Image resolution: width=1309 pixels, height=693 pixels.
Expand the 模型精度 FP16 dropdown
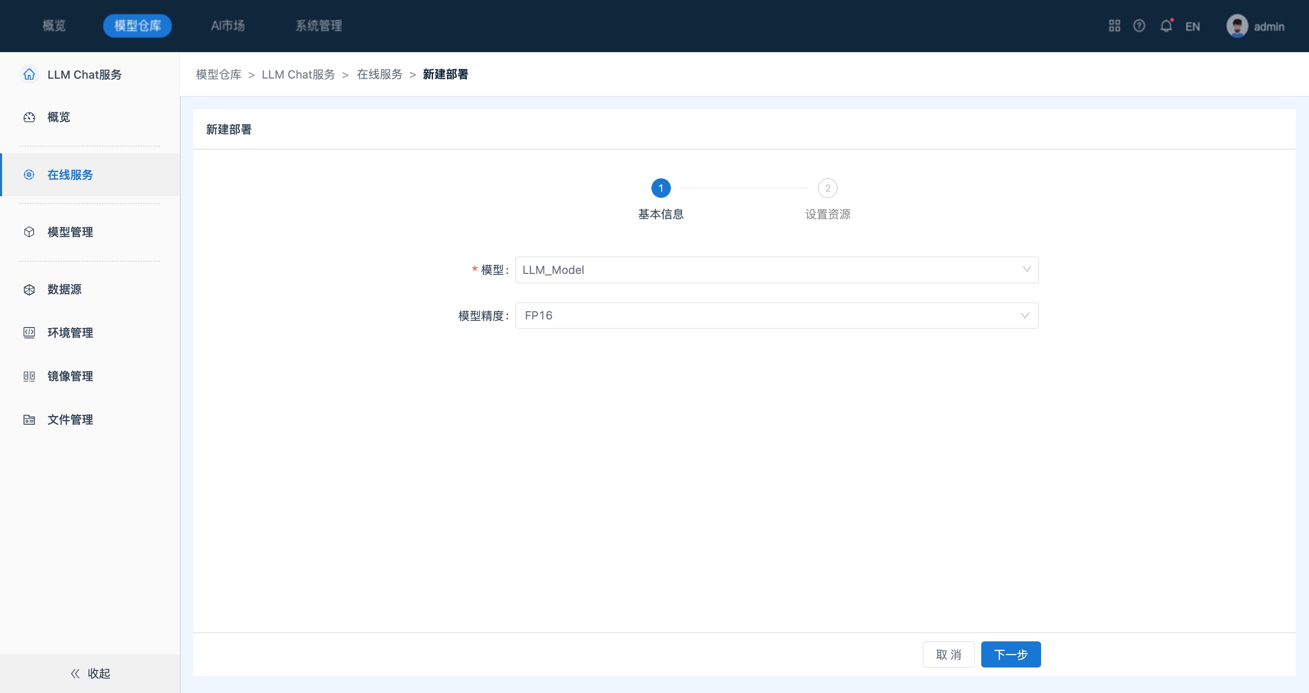coord(776,316)
